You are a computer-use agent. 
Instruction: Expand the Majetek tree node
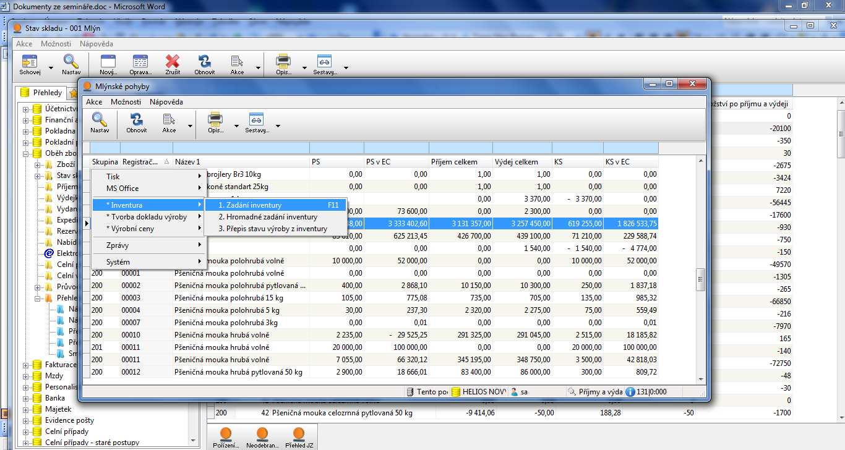tap(26, 409)
